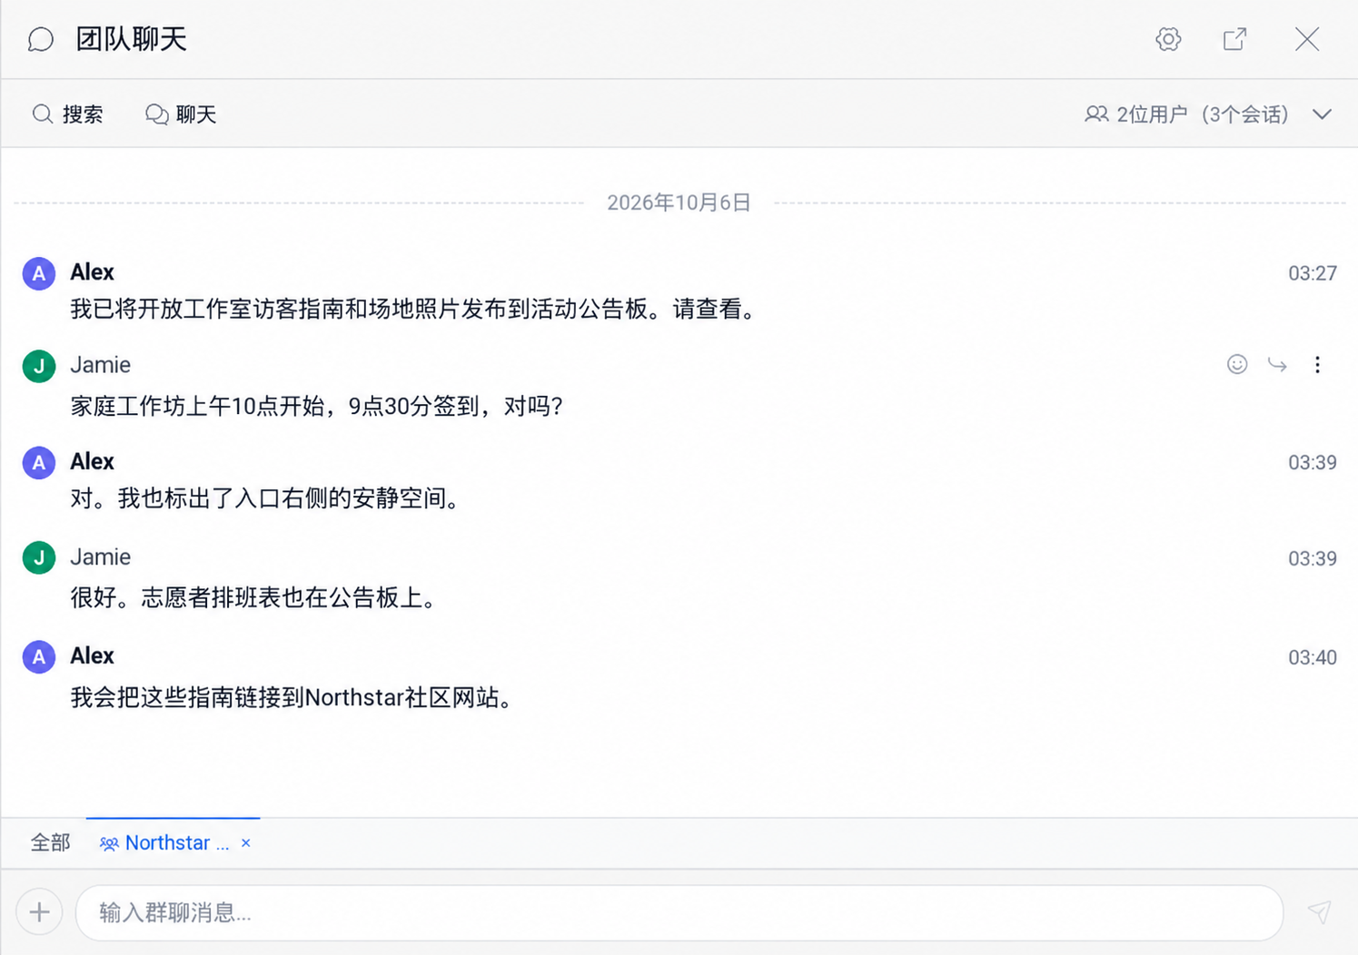Send message with paper plane icon
The width and height of the screenshot is (1358, 955).
pos(1319,911)
